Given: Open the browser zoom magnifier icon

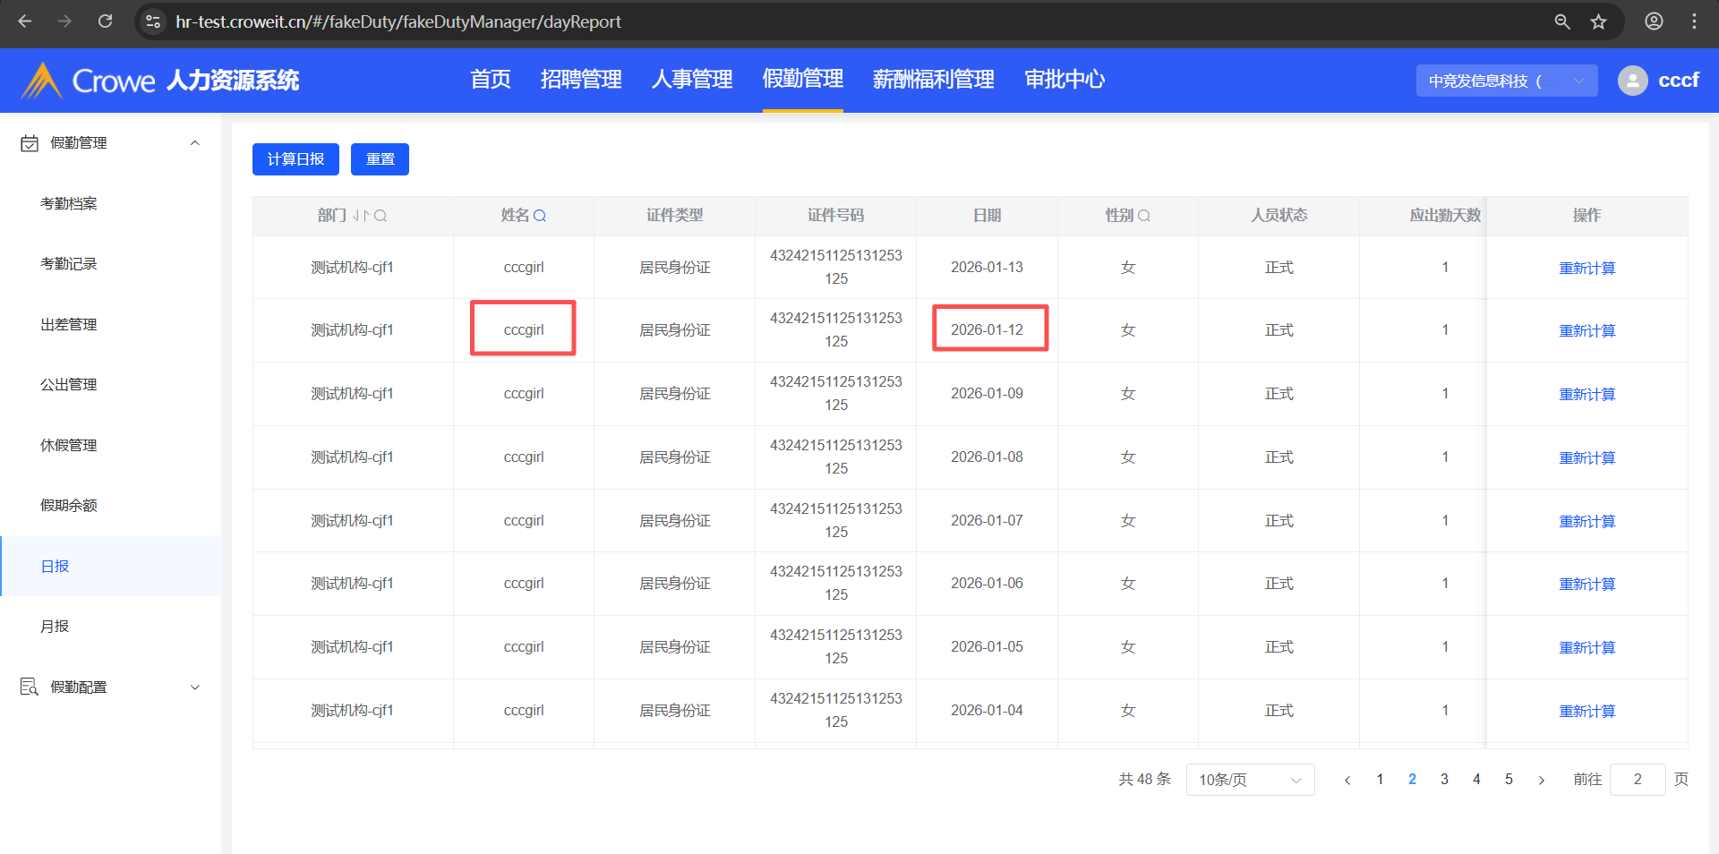Looking at the screenshot, I should [1561, 21].
